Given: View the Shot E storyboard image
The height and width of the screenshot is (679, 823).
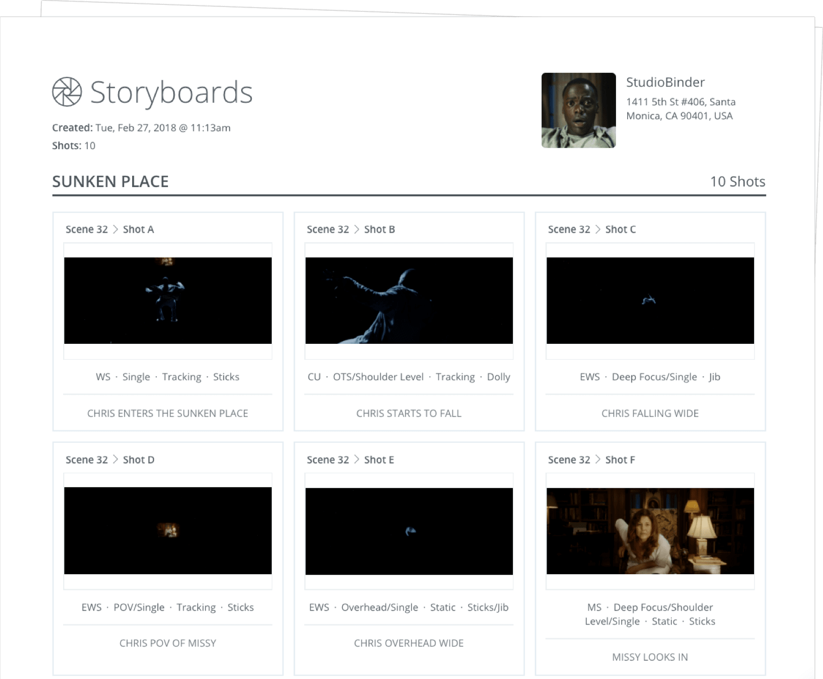Looking at the screenshot, I should coord(409,531).
